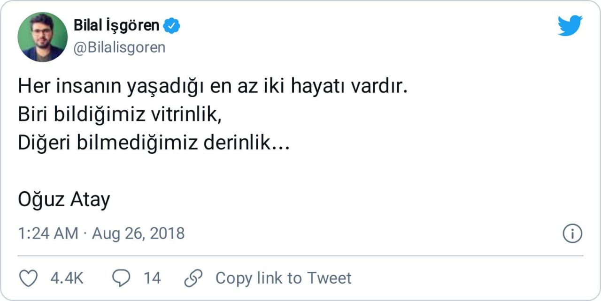Screen dimensions: 601x301
Task: Click the blank area right of Copy link
Action: point(470,278)
